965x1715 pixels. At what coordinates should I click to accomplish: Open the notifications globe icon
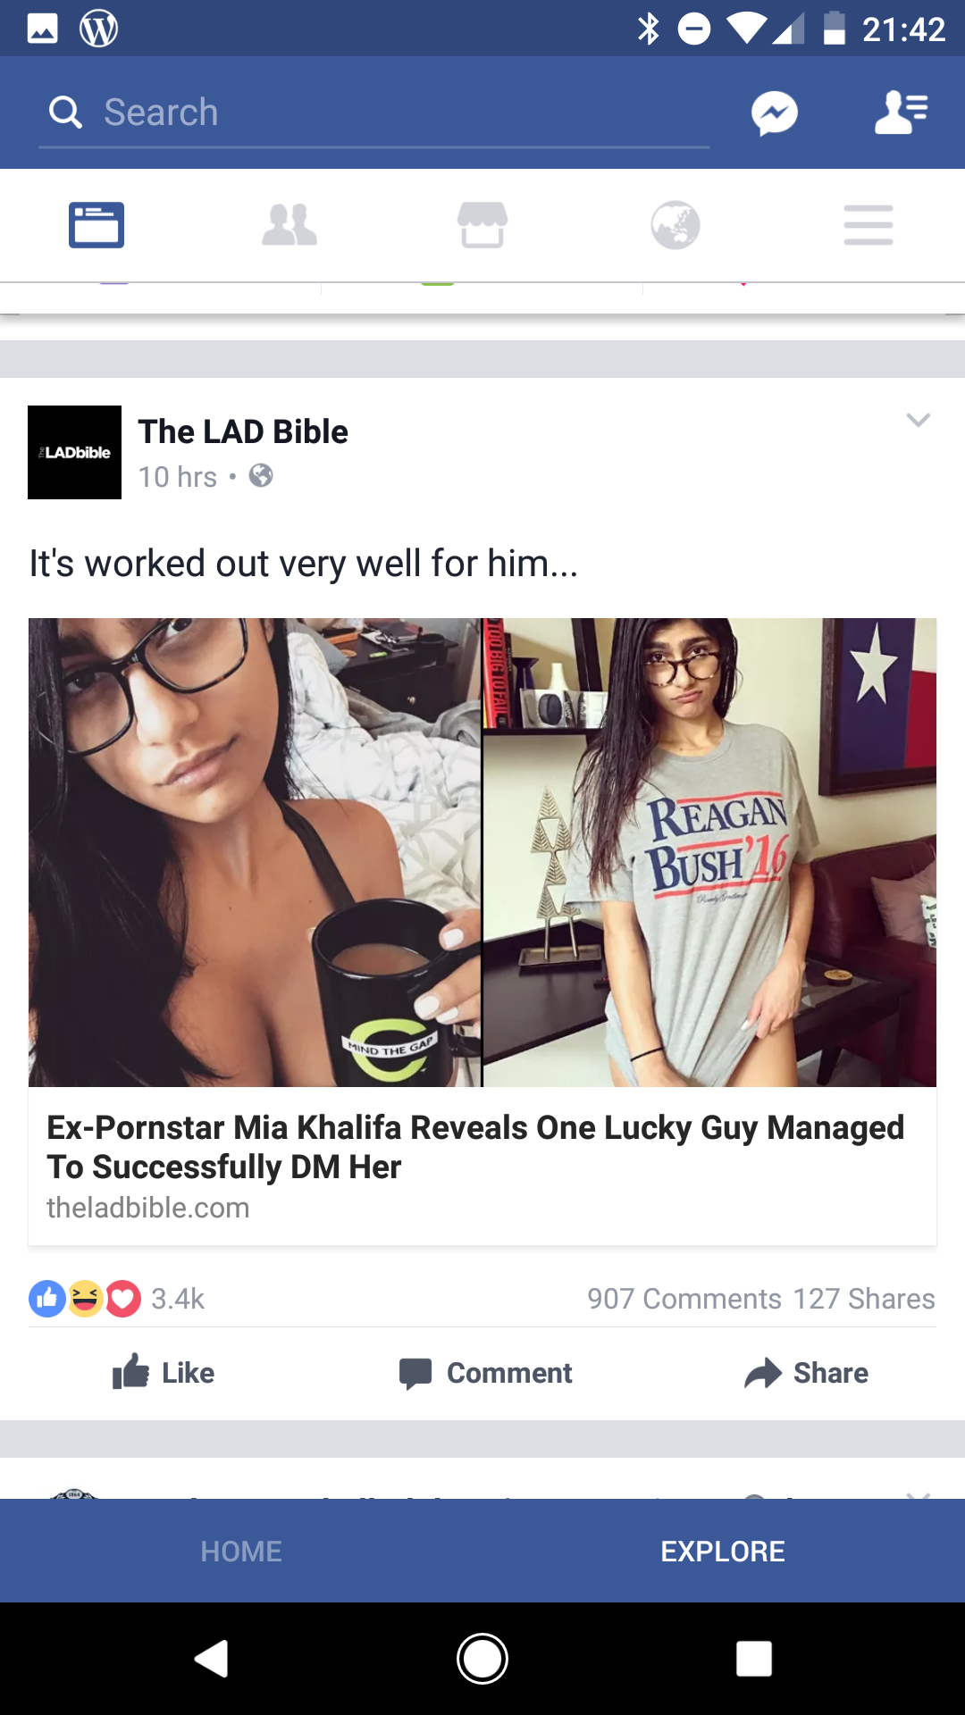(675, 225)
